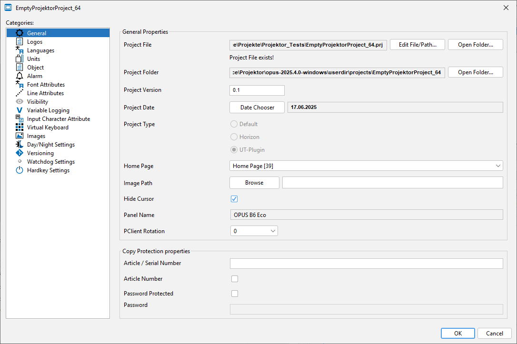Click the Alarm bell icon
Screen dimensions: 517x344
coord(20,76)
